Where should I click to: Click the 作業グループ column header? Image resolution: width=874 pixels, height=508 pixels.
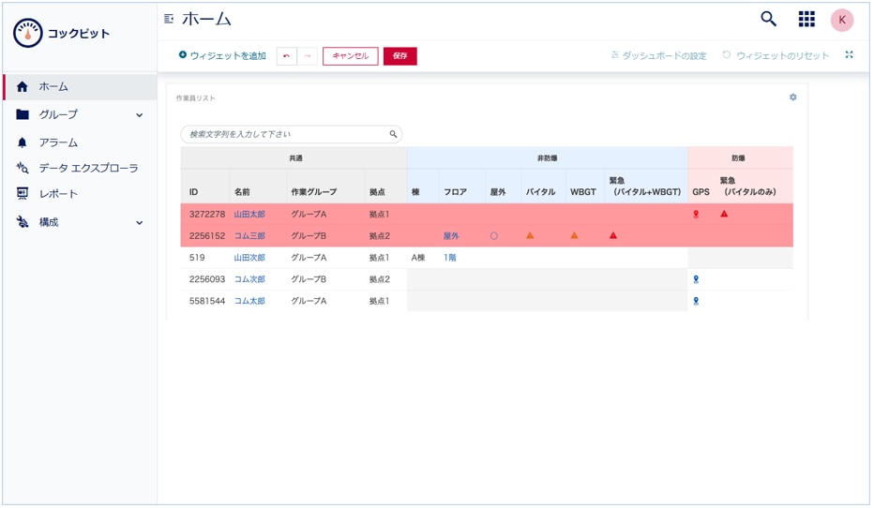314,191
